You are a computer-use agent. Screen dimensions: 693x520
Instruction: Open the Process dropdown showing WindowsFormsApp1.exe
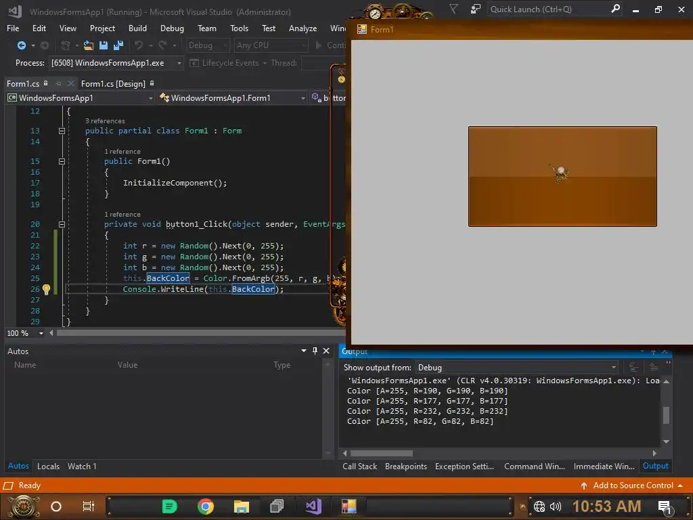pos(116,63)
